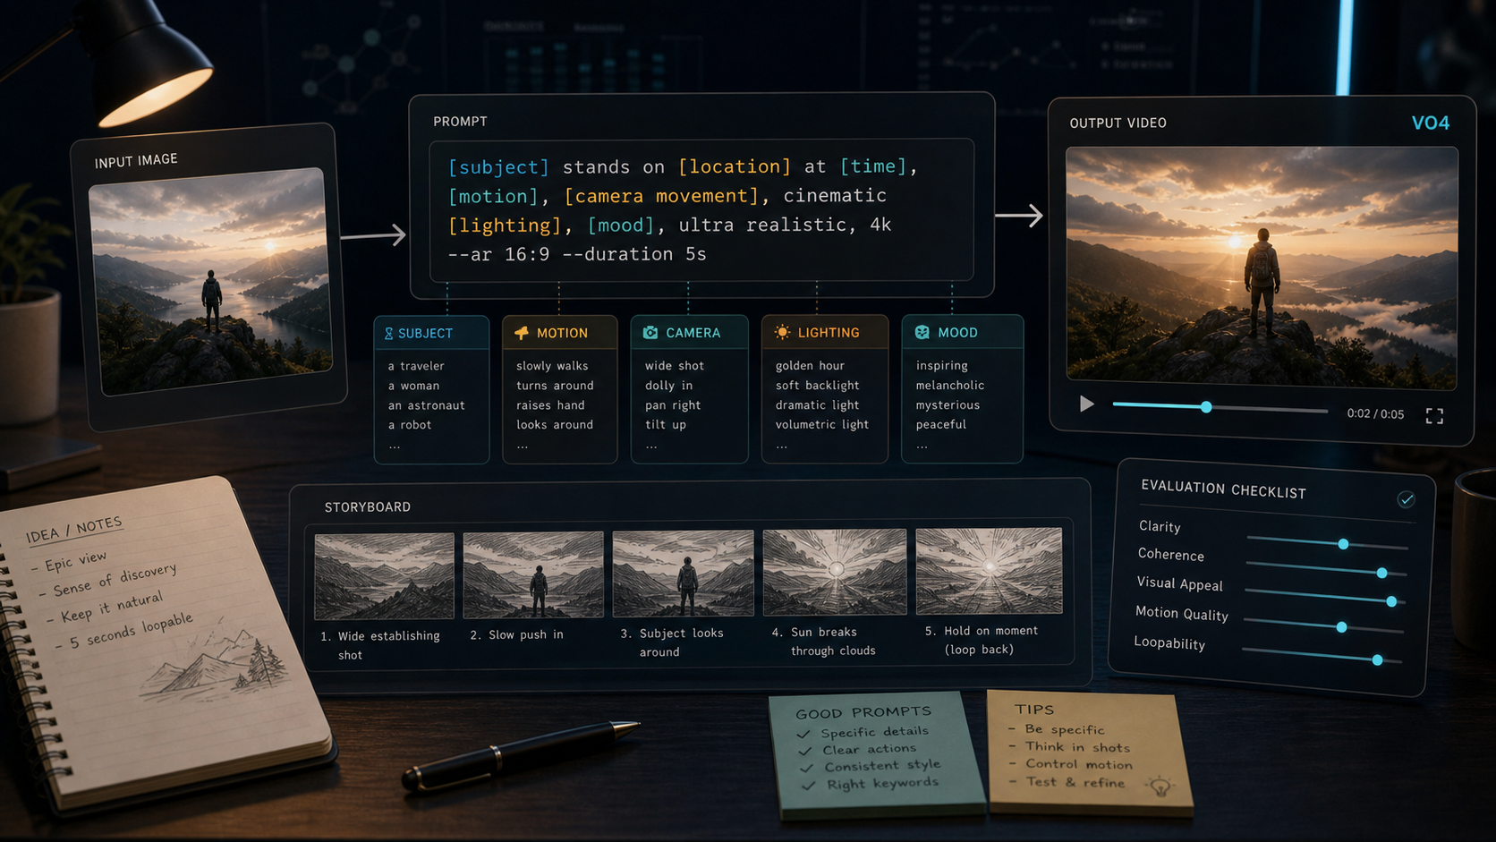Open the Input Image thumbnail
1496x842 pixels.
point(210,280)
